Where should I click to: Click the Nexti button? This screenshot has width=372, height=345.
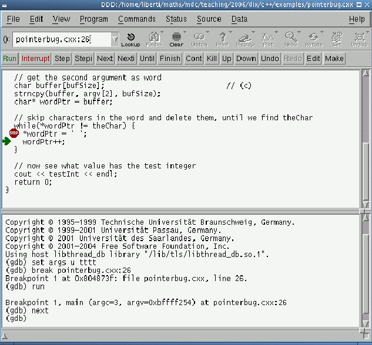tap(126, 59)
